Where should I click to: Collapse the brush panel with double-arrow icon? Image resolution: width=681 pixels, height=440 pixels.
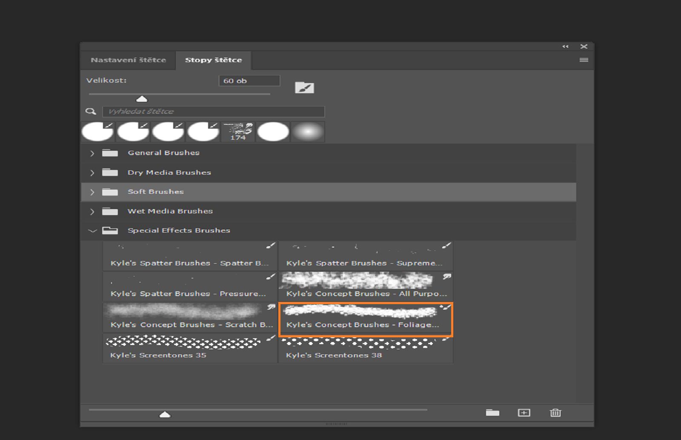(565, 46)
